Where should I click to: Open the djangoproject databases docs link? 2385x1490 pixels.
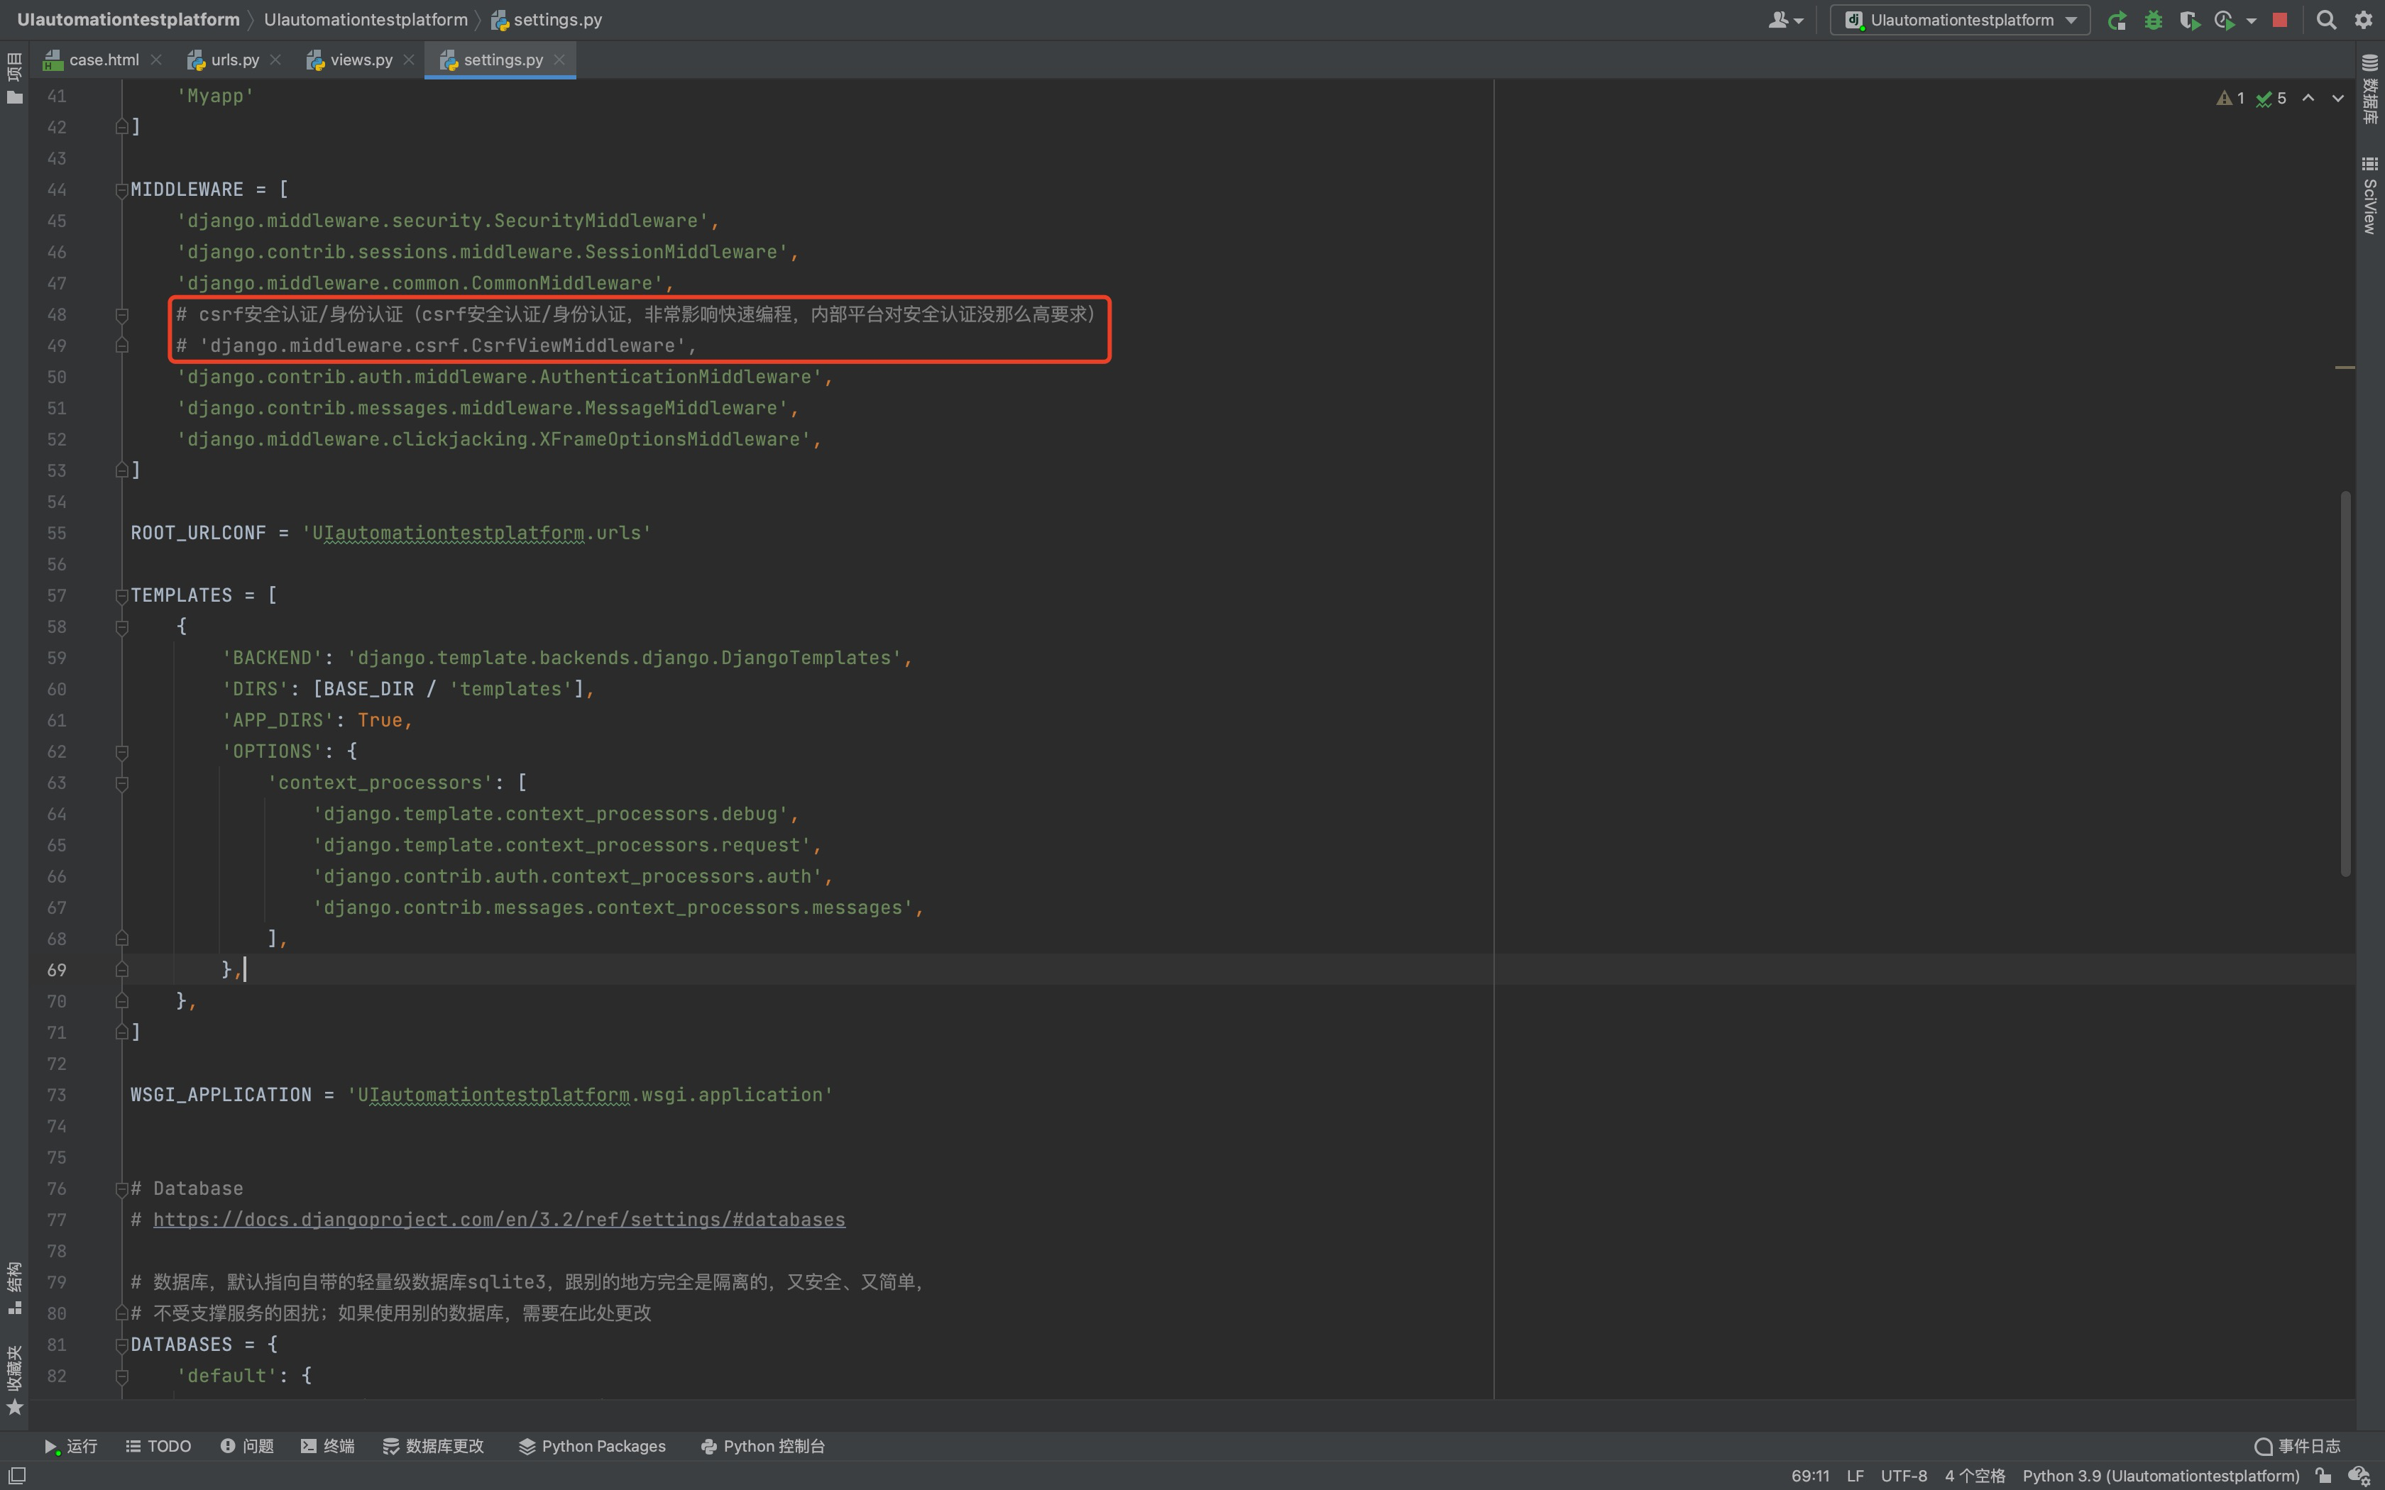click(499, 1220)
